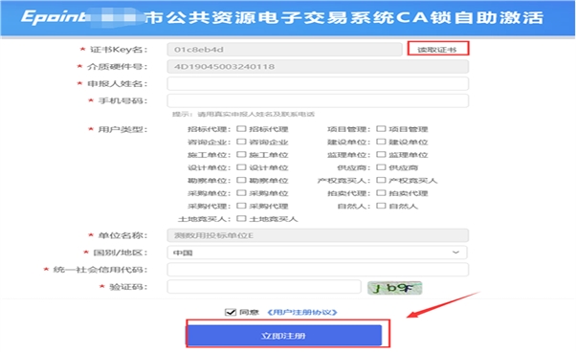Tick the 项目管理 checkbox
This screenshot has width=576, height=352.
[x=382, y=129]
